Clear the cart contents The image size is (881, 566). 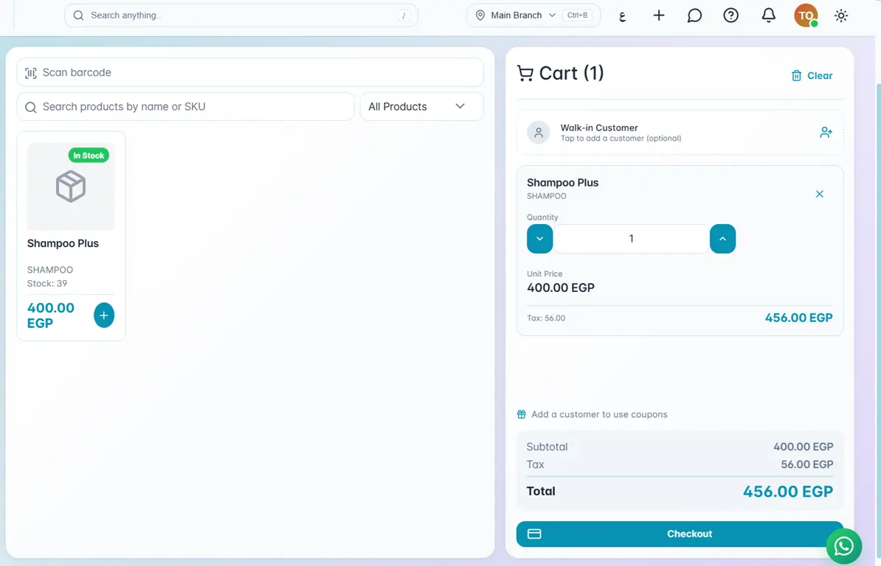(x=812, y=76)
